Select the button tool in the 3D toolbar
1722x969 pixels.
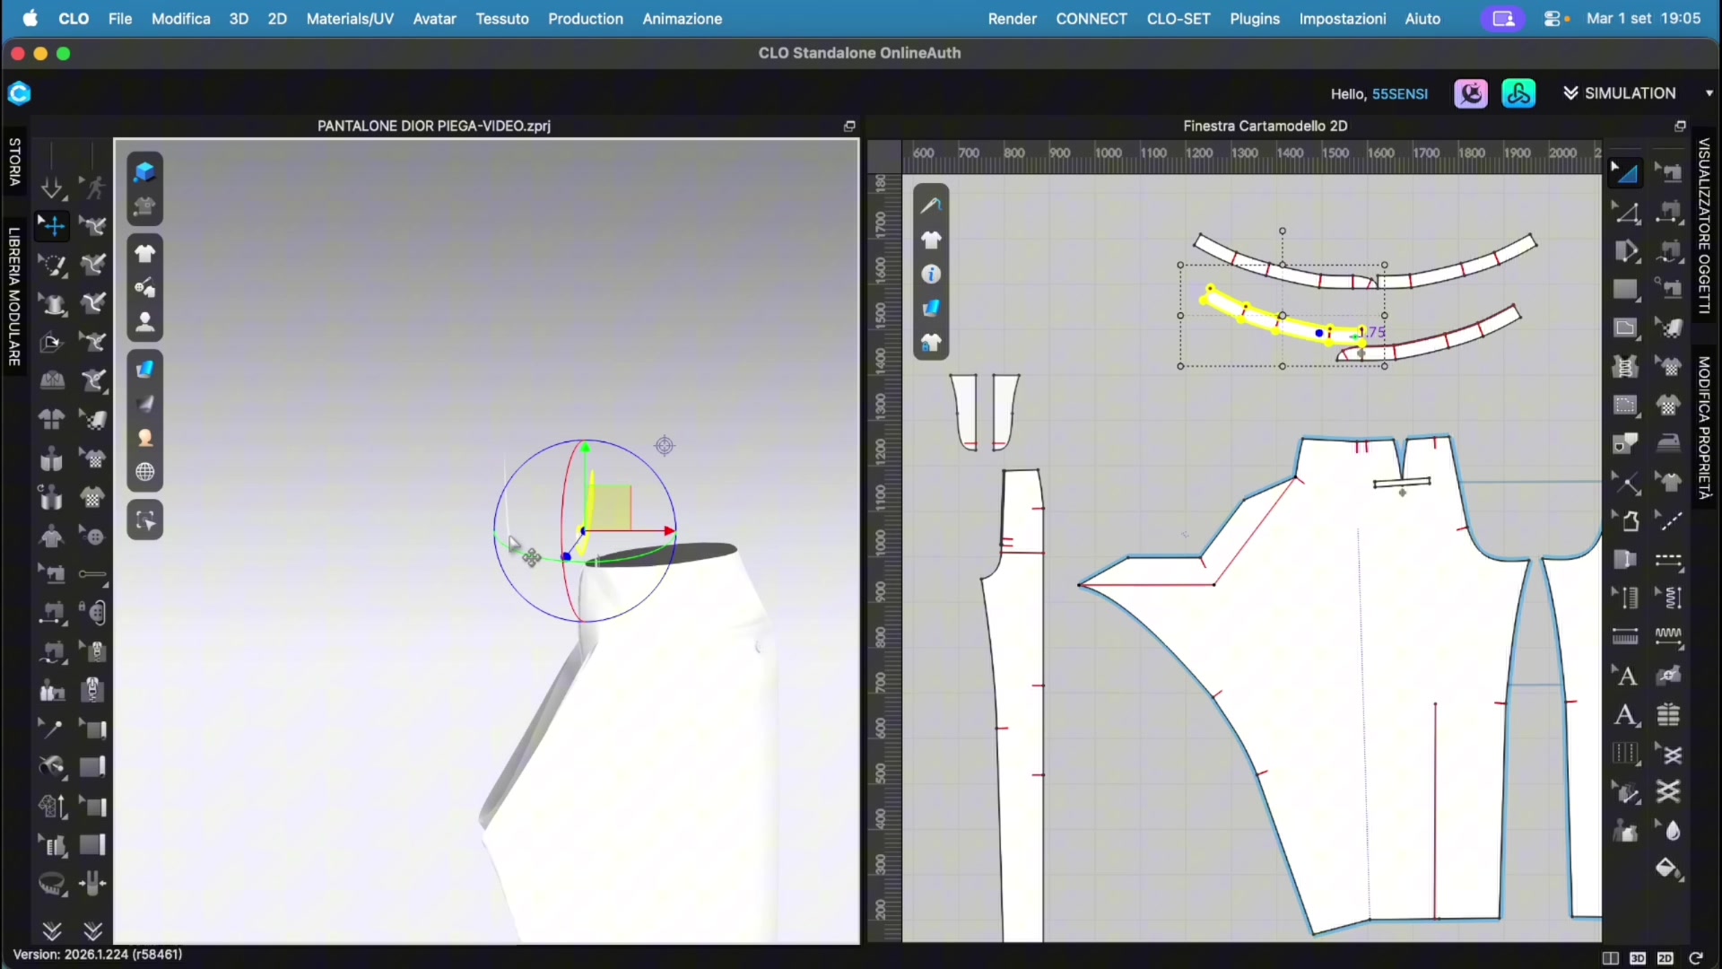pyautogui.click(x=93, y=536)
